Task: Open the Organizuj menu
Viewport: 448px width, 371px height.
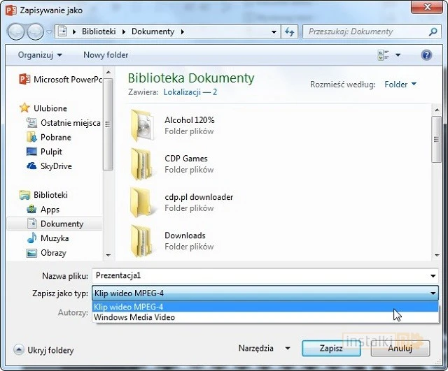Action: tap(40, 54)
